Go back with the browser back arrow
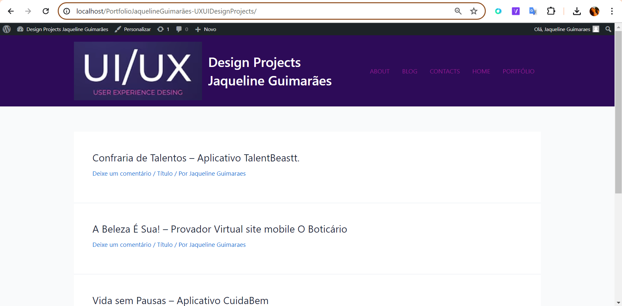The height and width of the screenshot is (306, 622). tap(11, 11)
